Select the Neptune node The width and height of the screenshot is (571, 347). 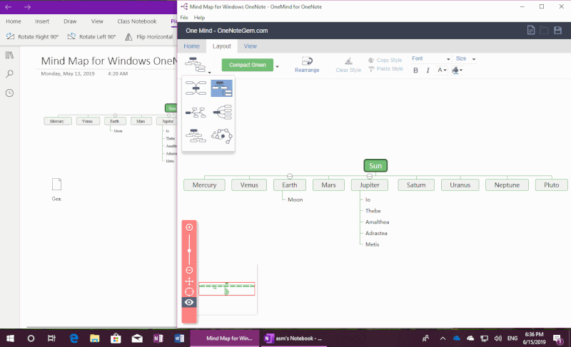coord(507,185)
